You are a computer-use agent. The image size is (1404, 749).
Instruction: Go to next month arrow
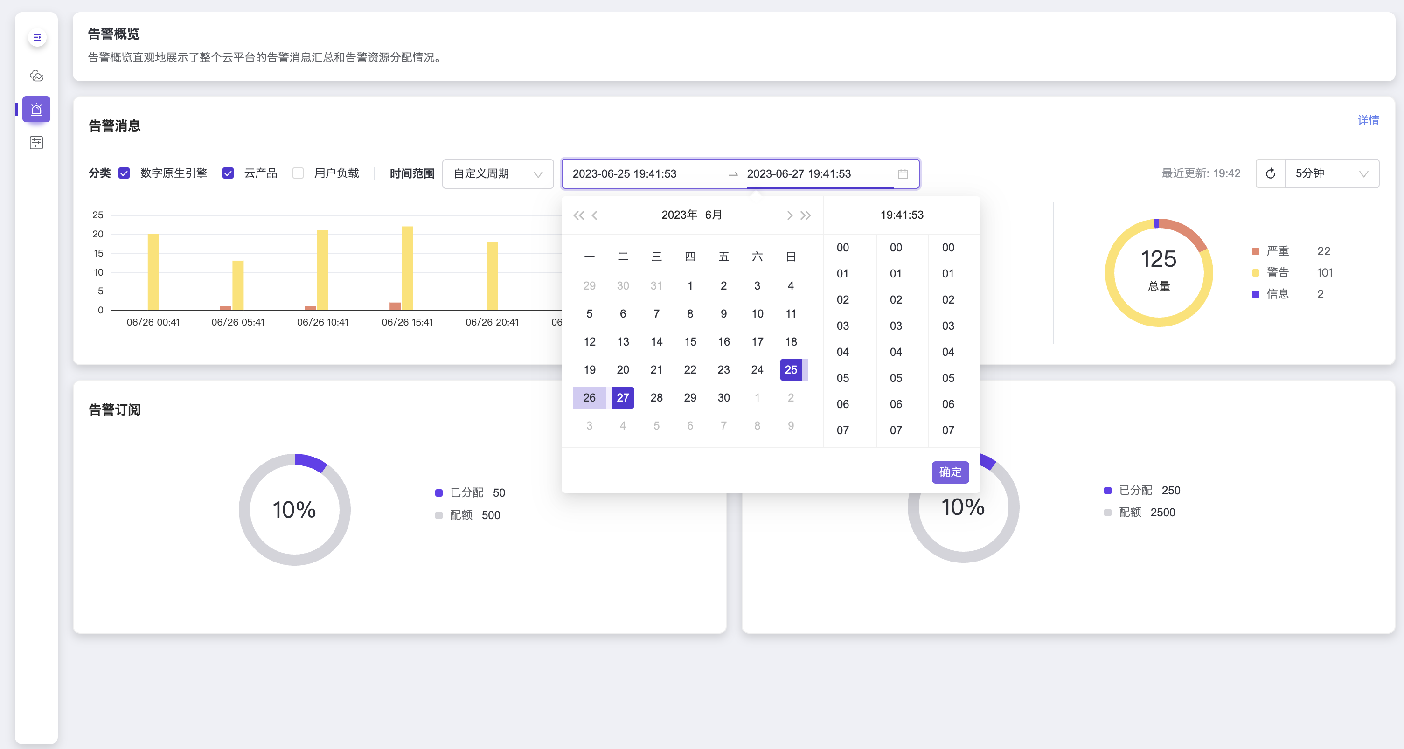coord(789,215)
